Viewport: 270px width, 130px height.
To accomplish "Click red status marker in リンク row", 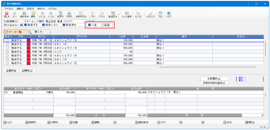I will [28, 52].
